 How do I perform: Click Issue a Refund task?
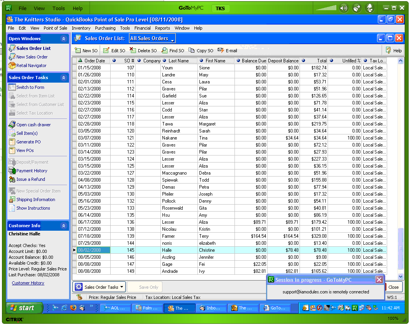pyautogui.click(x=30, y=179)
